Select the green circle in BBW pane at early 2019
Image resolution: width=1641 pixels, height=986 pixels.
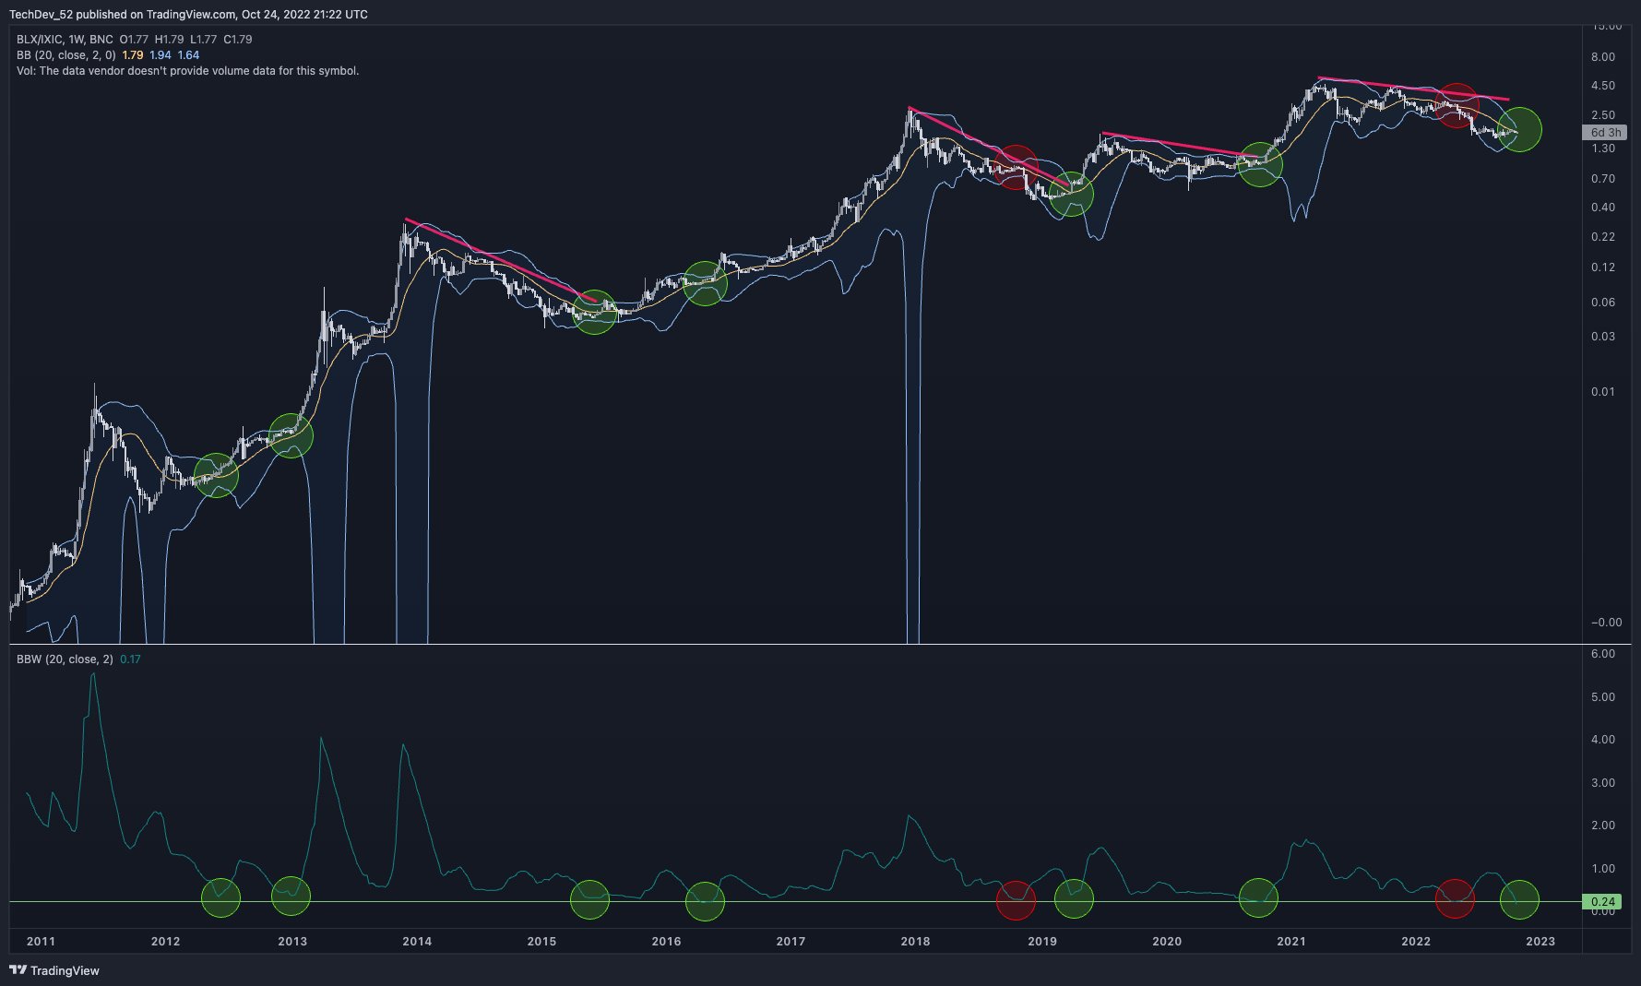coord(1074,898)
